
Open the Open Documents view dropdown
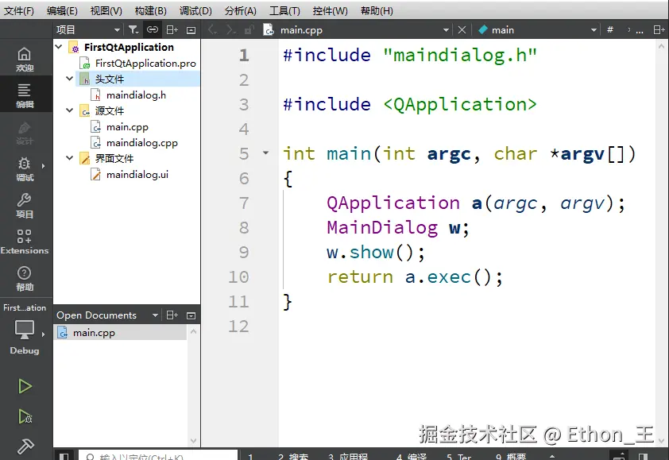(x=155, y=315)
